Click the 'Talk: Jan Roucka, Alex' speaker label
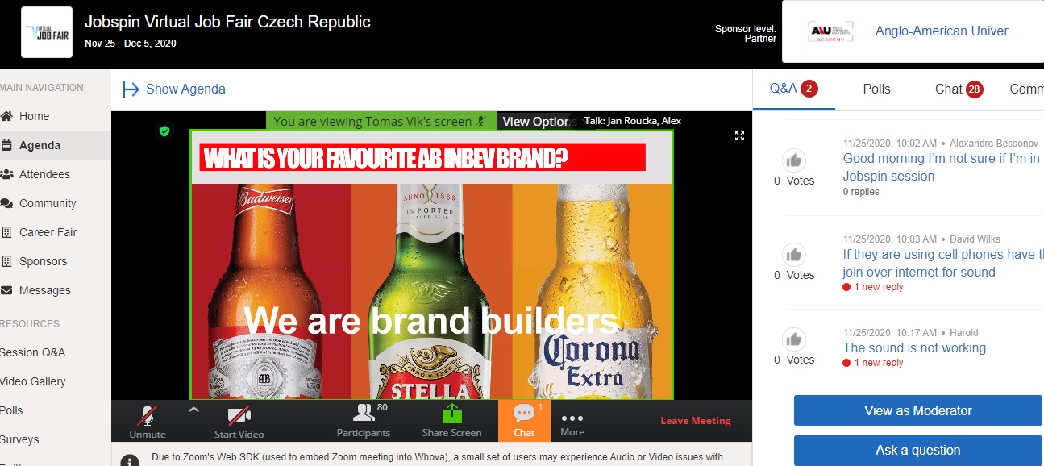 click(633, 121)
